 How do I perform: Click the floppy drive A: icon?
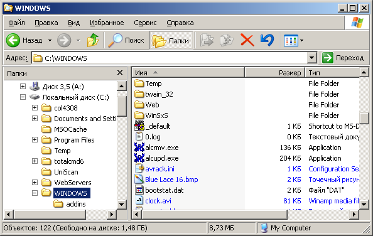click(35, 87)
